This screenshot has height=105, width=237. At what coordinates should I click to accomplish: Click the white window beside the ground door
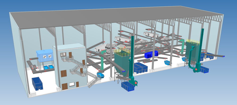coord(72,84)
